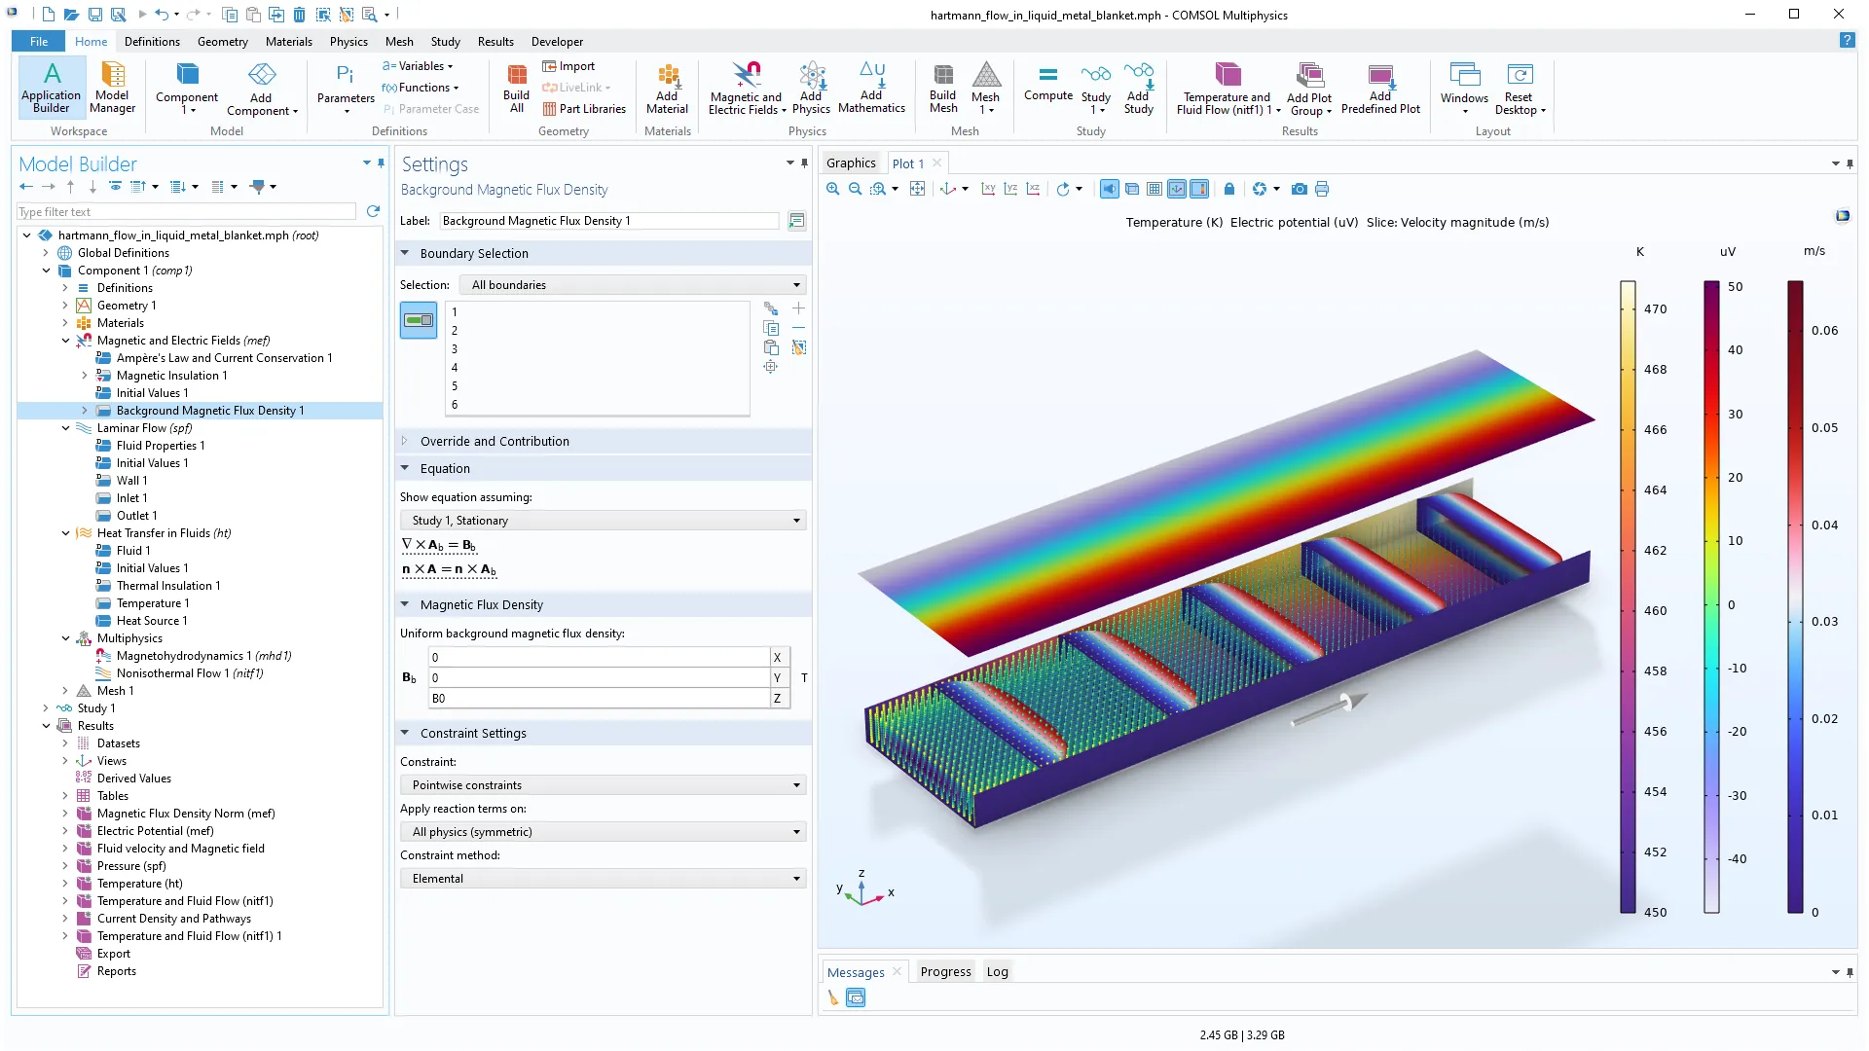Open the Selection All boundaries dropdown
Viewport: 1869px width, 1051px height.
(636, 285)
